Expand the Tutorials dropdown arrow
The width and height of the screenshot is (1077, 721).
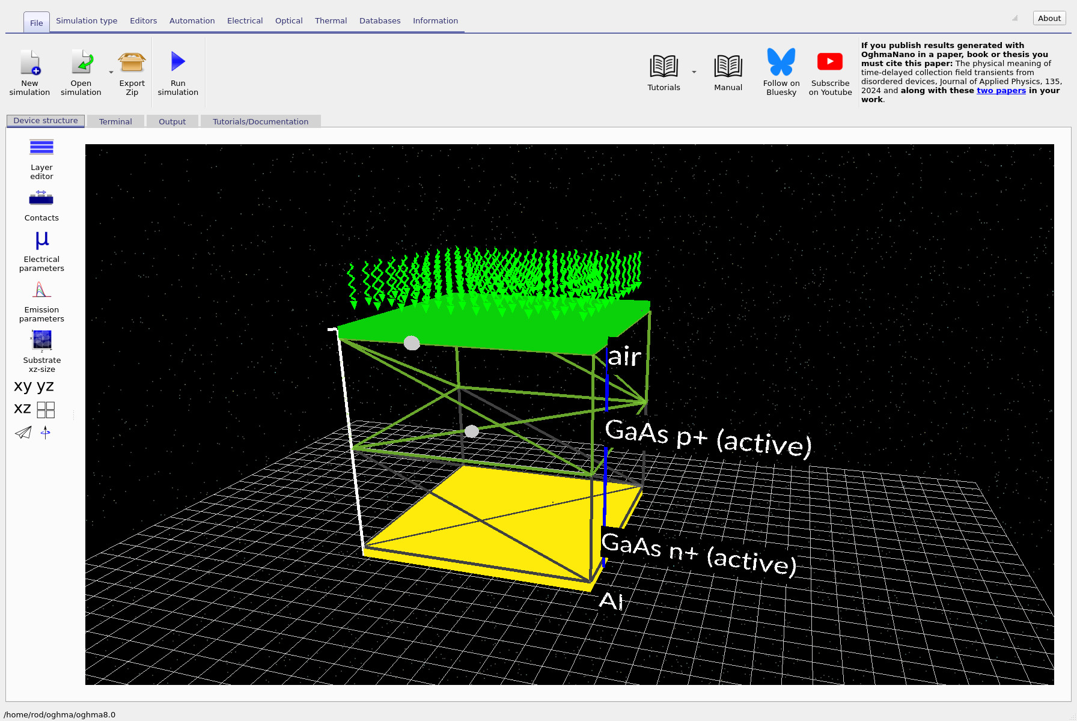(x=694, y=71)
